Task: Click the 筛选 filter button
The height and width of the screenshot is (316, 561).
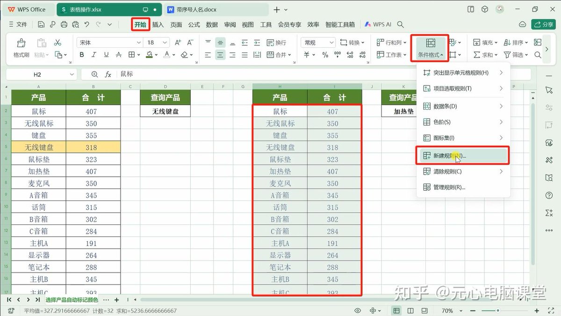Action: click(x=516, y=55)
